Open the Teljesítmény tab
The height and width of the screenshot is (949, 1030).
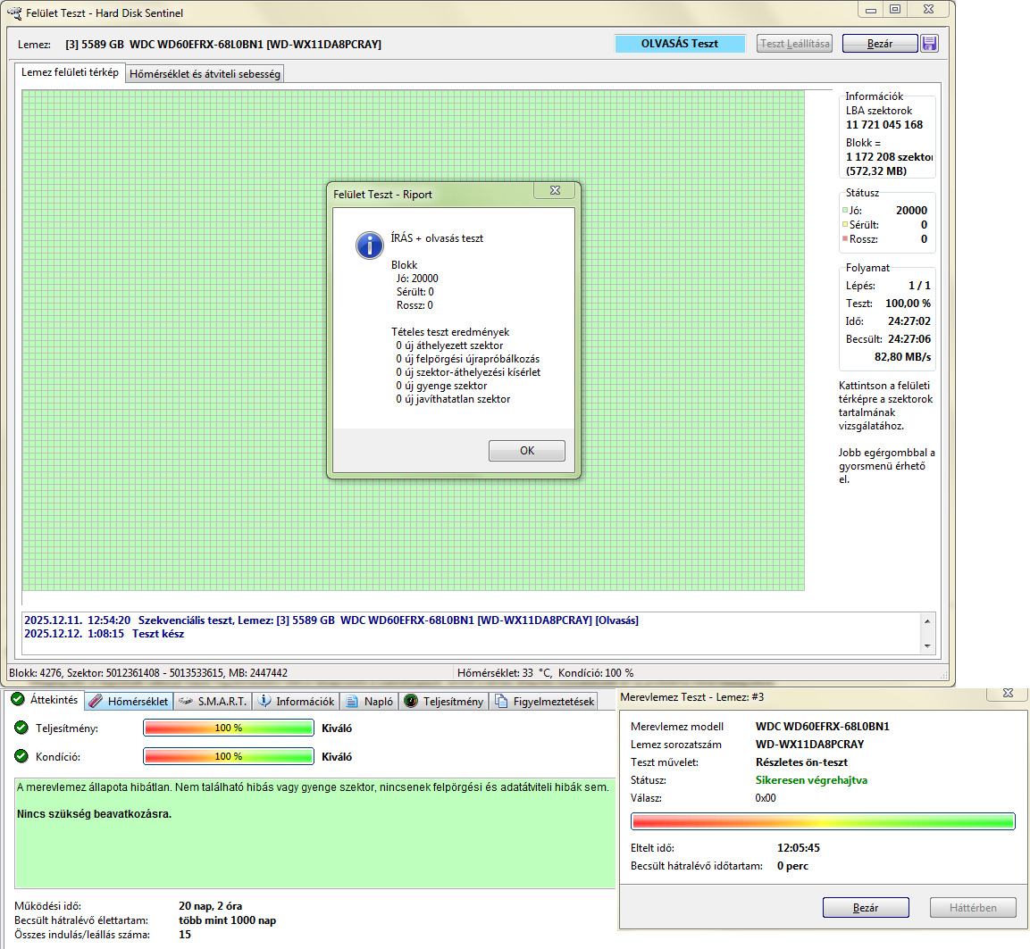pyautogui.click(x=444, y=701)
